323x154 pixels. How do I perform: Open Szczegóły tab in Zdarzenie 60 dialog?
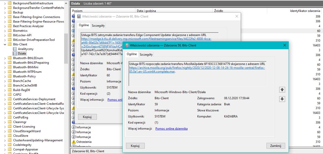pos(98,26)
